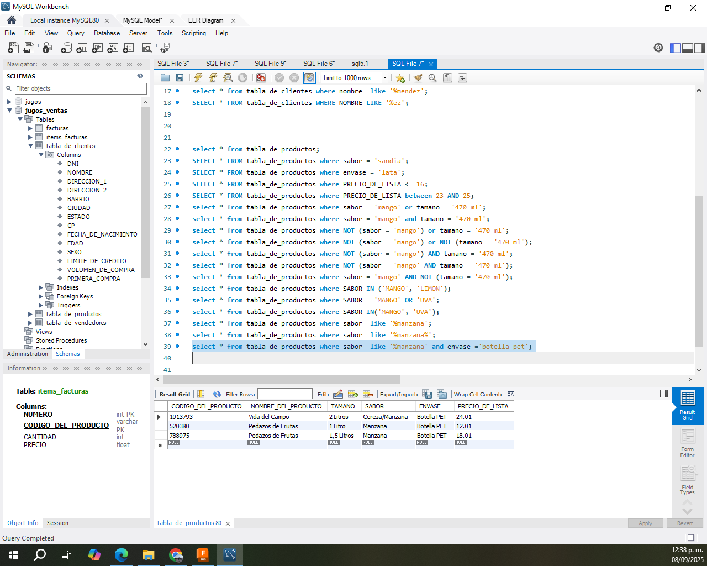Open an SQL script file from main toolbar
The height and width of the screenshot is (566, 707).
[x=29, y=48]
